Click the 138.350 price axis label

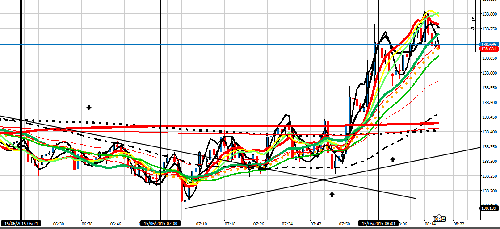[490, 146]
